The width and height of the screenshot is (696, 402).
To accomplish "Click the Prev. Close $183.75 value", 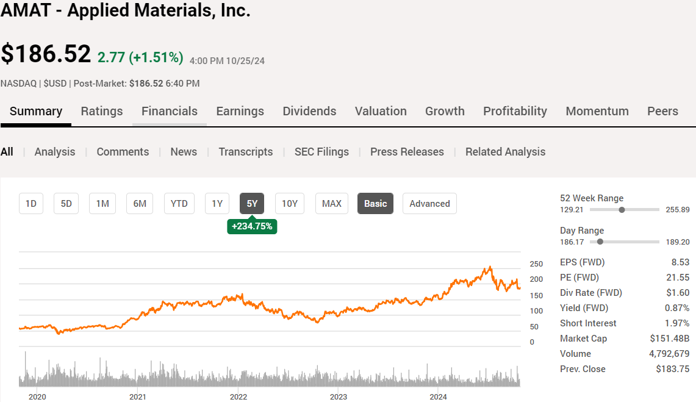I will [673, 368].
